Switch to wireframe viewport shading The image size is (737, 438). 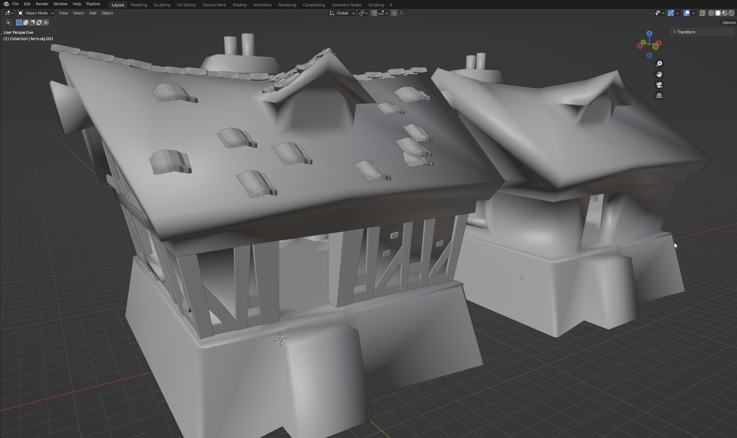click(711, 13)
